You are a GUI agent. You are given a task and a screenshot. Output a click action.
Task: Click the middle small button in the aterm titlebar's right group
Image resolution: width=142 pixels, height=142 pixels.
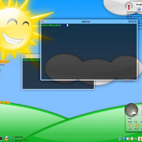click(132, 22)
